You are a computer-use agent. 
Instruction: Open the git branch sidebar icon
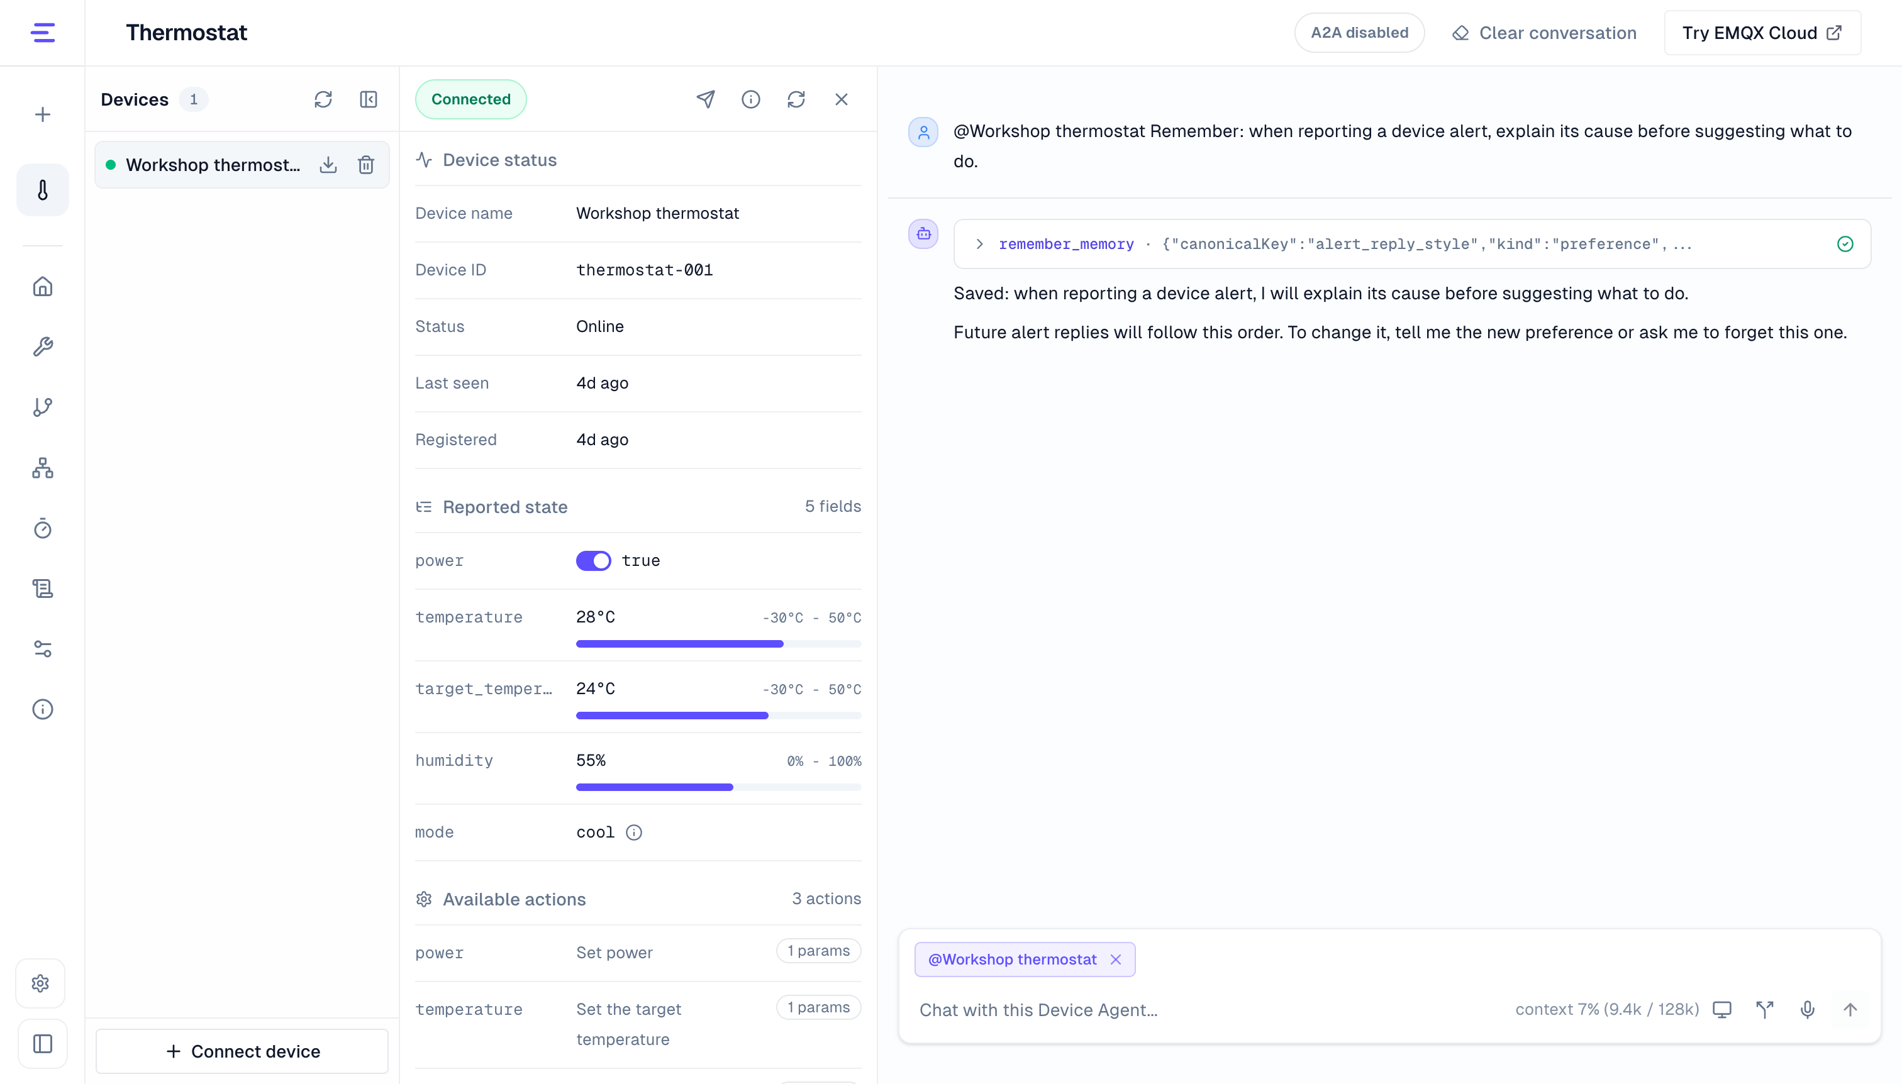(x=42, y=407)
